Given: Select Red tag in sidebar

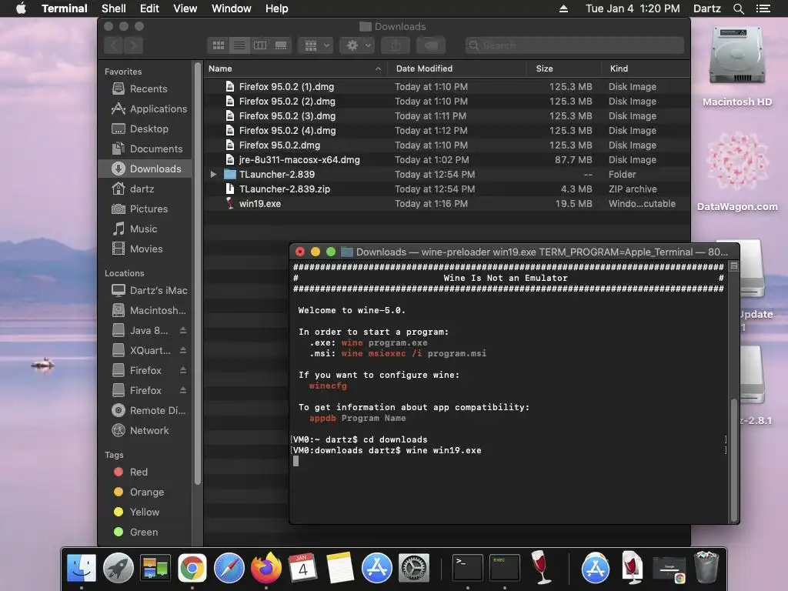Looking at the screenshot, I should click(x=145, y=472).
